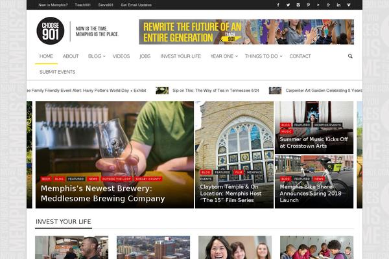Open the Pinterest icon in top bar
Image resolution: width=389 pixels, height=259 pixels.
[x=308, y=5]
